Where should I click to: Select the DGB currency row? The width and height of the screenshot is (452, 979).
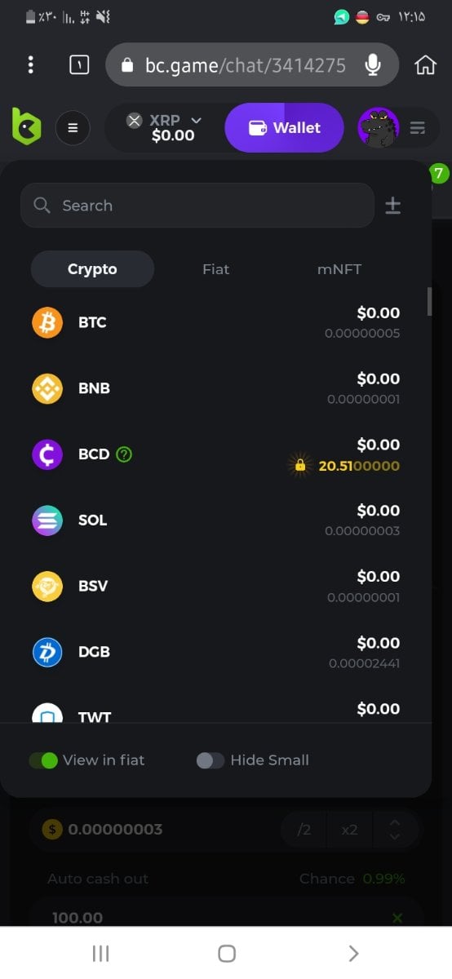215,652
